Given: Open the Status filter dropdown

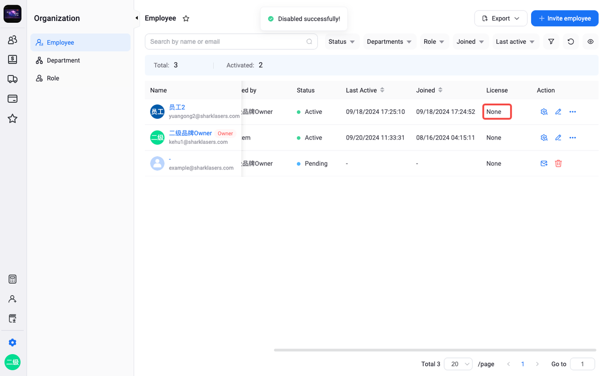Looking at the screenshot, I should (x=342, y=42).
